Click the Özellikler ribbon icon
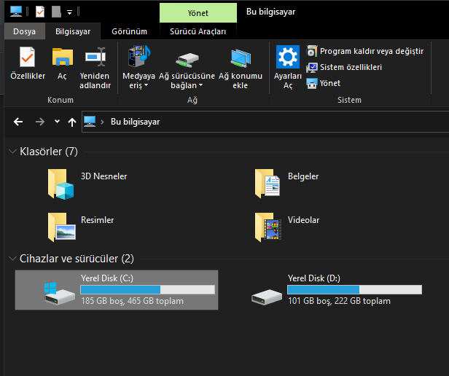 (x=27, y=57)
